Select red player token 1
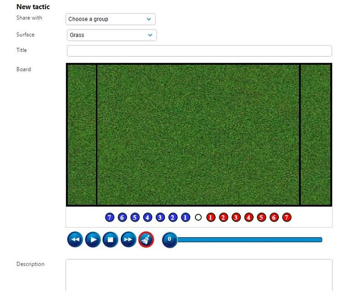The width and height of the screenshot is (344, 291). pos(211,217)
